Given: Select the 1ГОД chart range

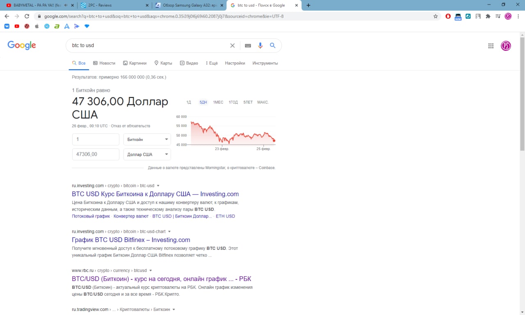Looking at the screenshot, I should tap(233, 102).
